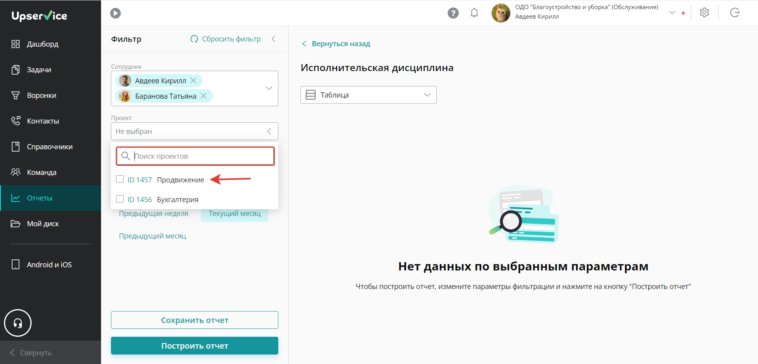Image resolution: width=758 pixels, height=364 pixels.
Task: Remove Баранова Татьяна from employee filter
Action: tap(204, 96)
